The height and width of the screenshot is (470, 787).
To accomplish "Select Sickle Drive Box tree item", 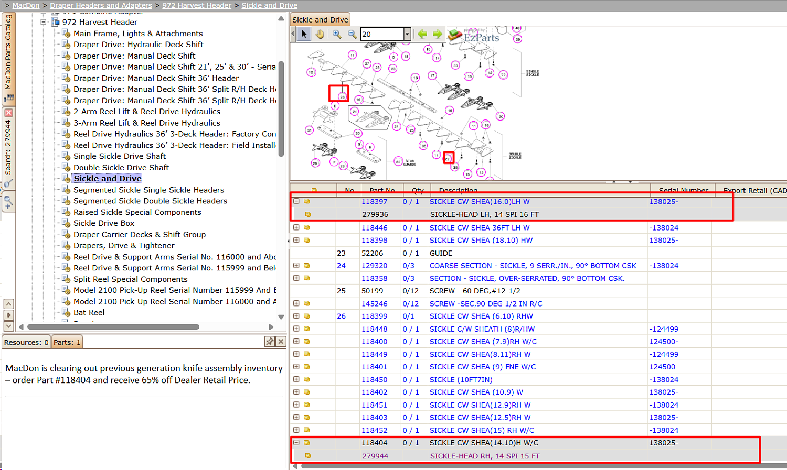I will pos(104,223).
